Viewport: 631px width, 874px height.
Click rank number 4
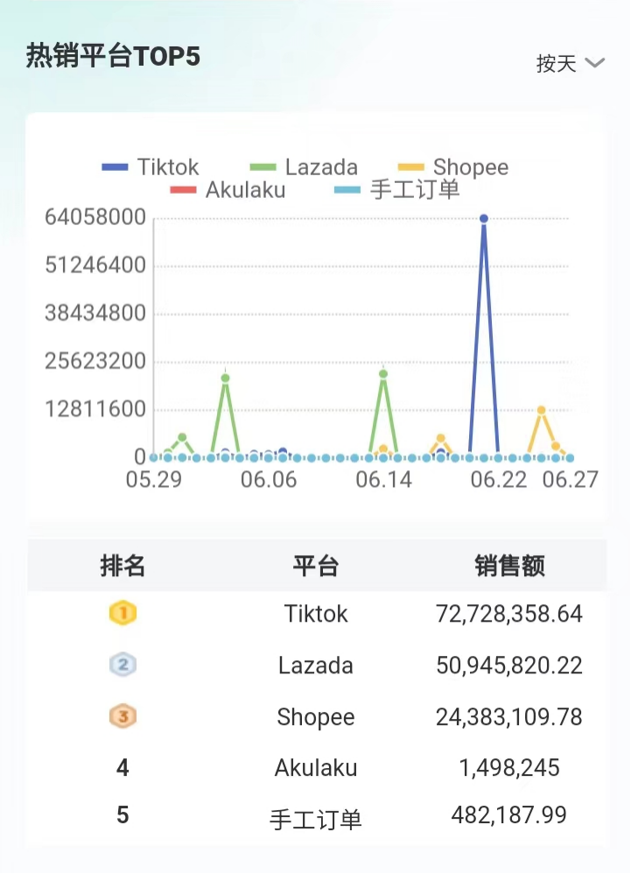tap(123, 767)
